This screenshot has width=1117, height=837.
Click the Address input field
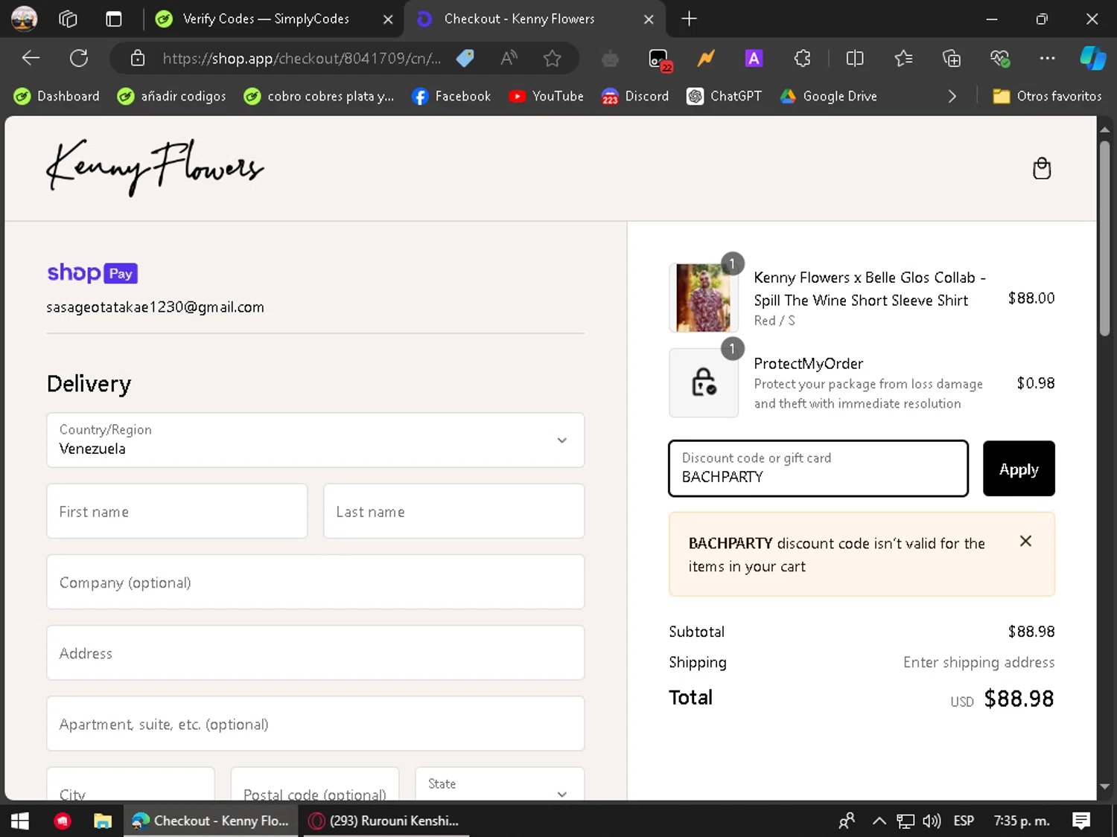click(x=315, y=652)
